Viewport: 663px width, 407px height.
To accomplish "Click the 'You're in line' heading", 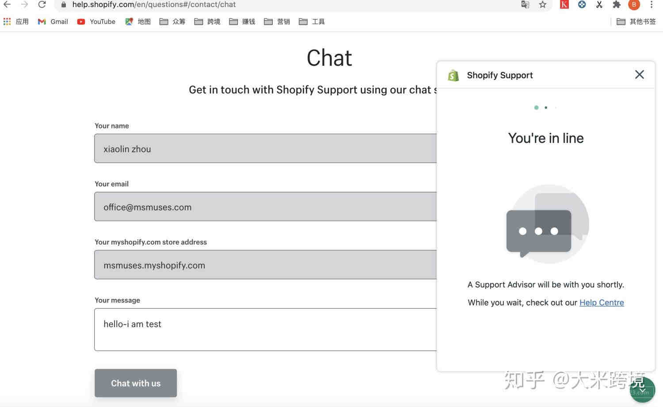I will [x=546, y=138].
